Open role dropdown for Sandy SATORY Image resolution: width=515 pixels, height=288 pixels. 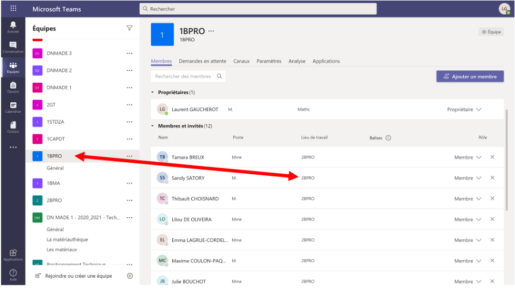pos(468,178)
